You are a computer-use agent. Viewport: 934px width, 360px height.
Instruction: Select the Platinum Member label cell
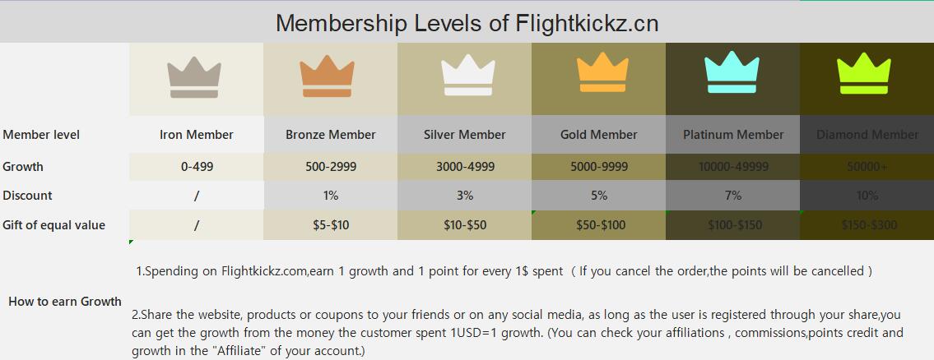[733, 135]
